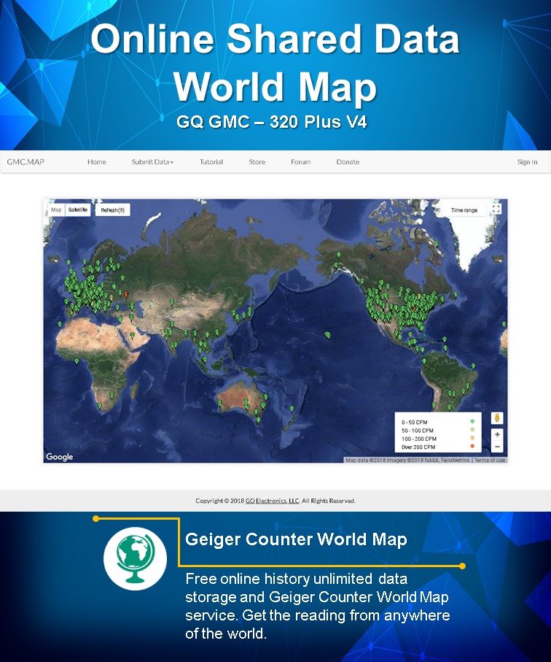Click the 0 - 50 CPM legend entry

[x=438, y=422]
